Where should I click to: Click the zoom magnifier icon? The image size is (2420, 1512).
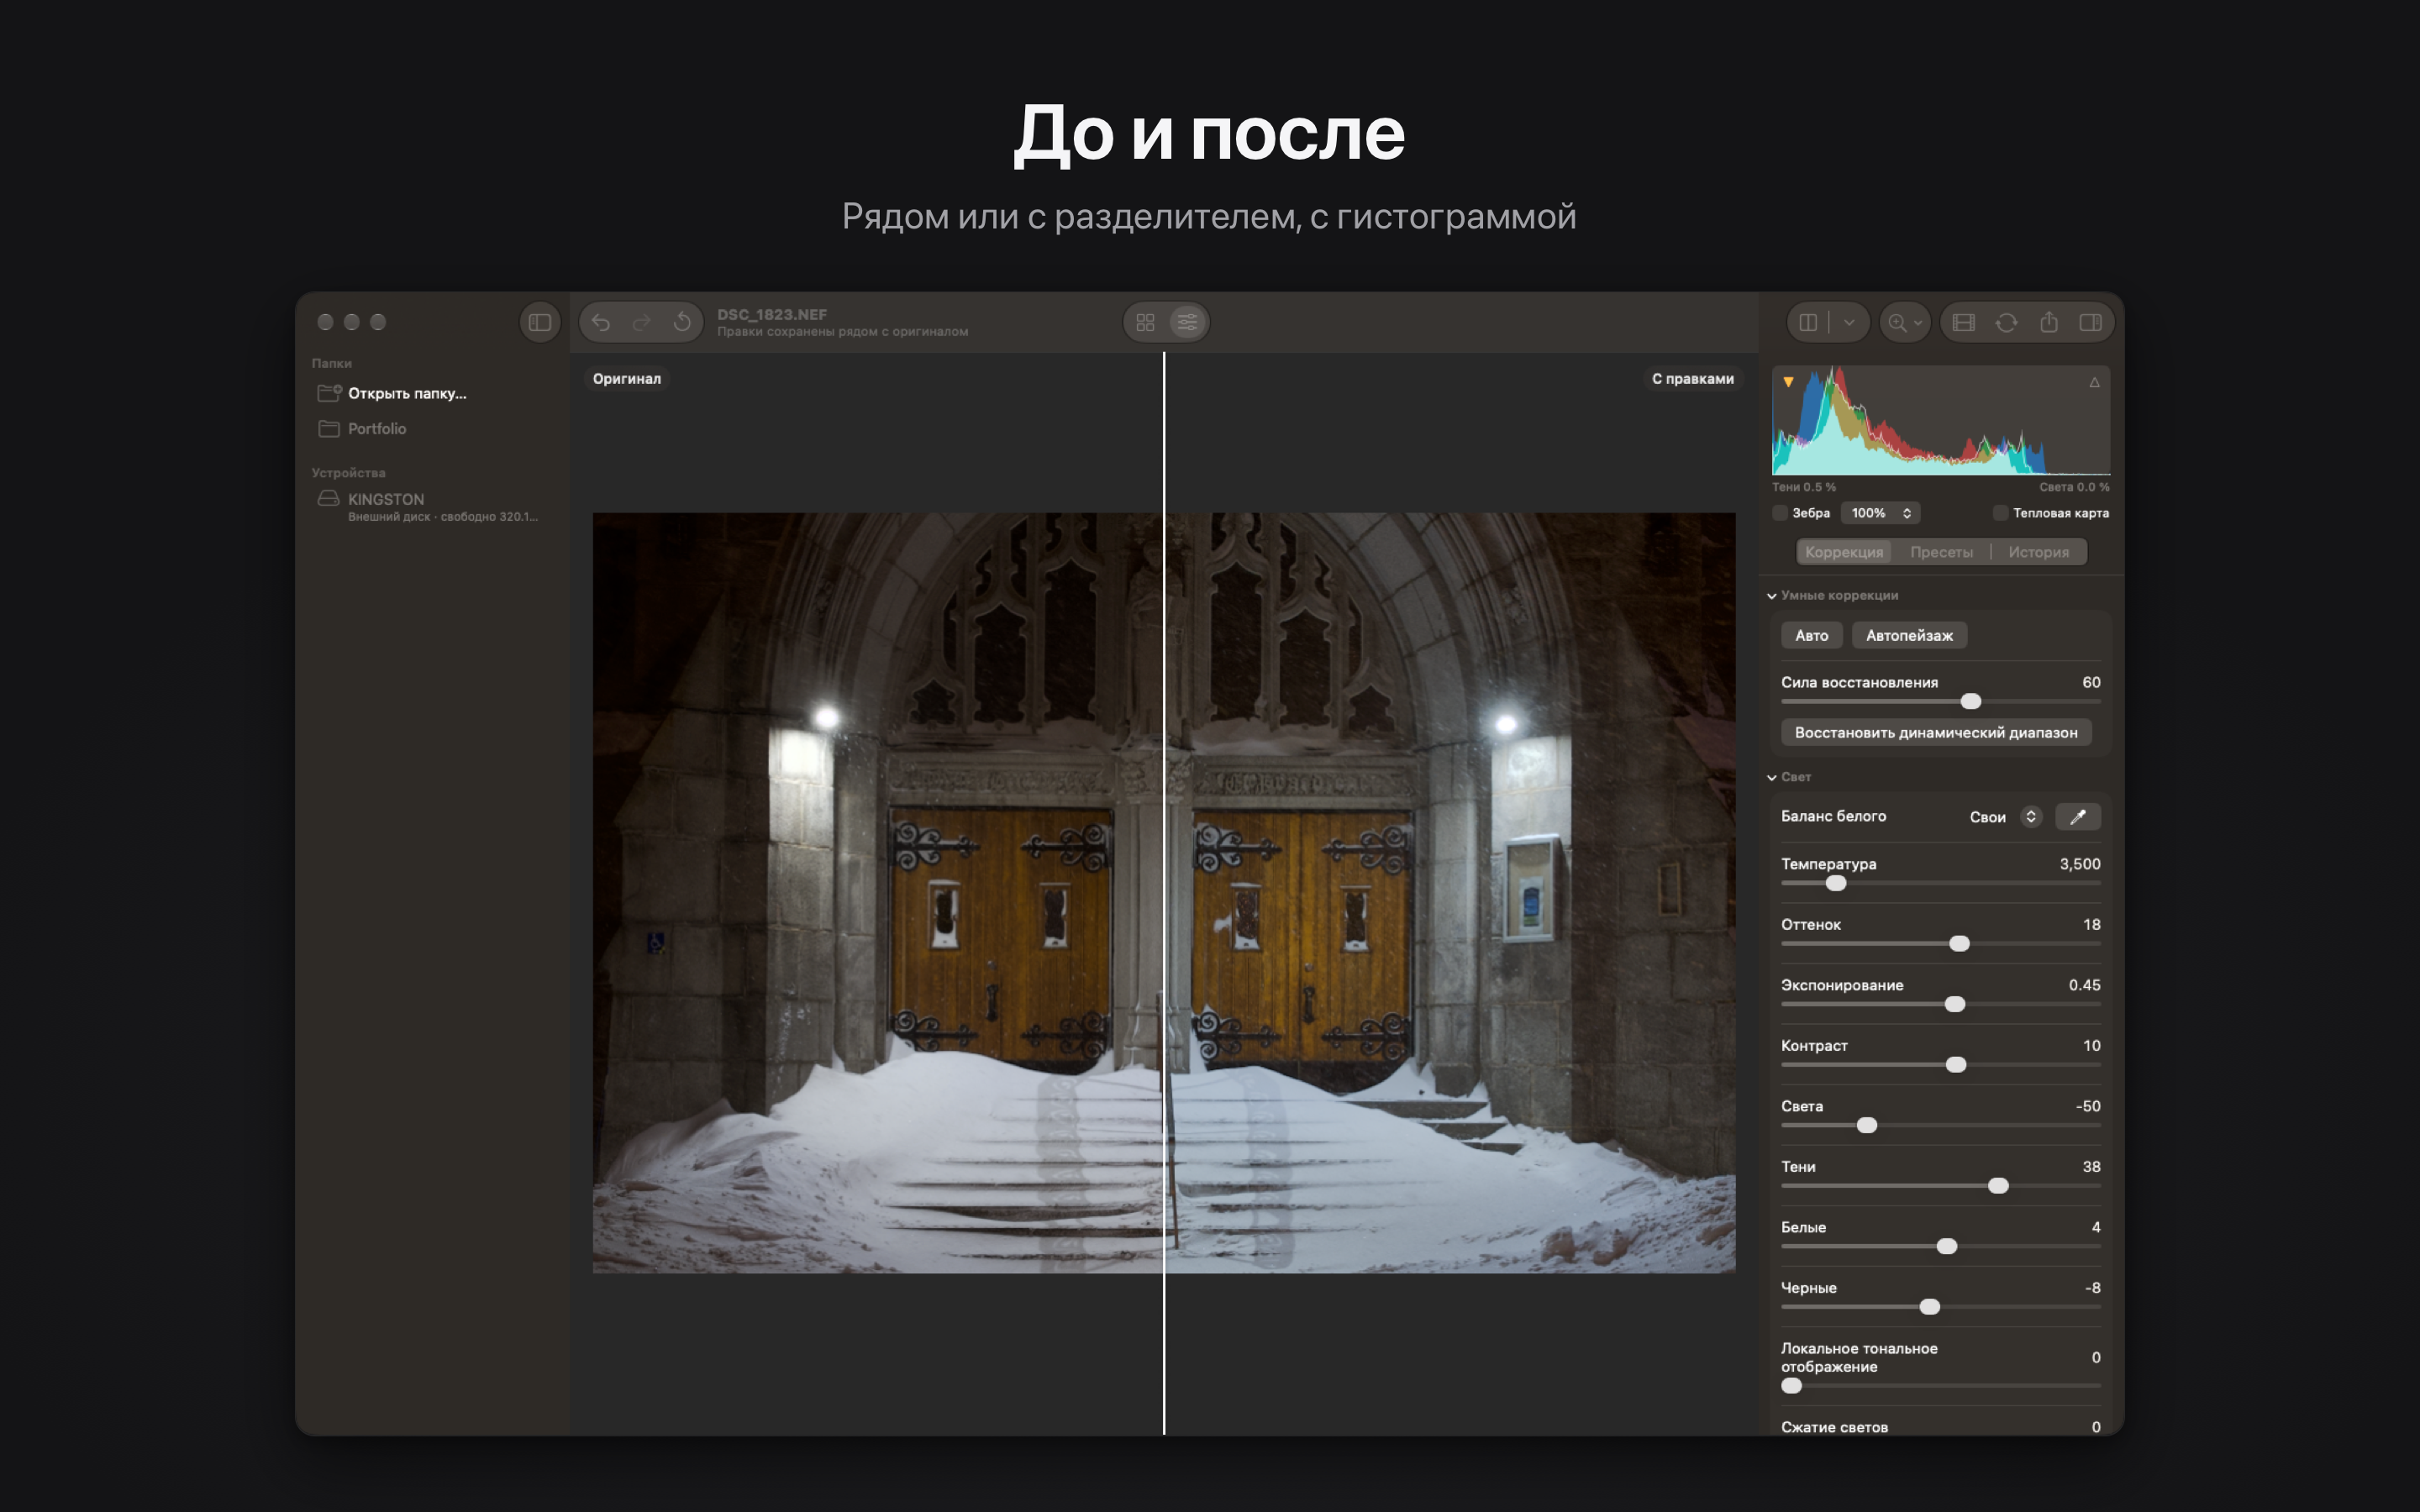pyautogui.click(x=1896, y=322)
